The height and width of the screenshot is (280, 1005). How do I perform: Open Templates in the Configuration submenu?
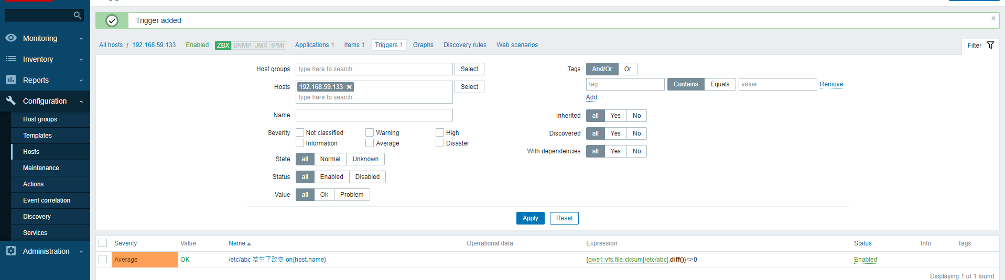37,136
